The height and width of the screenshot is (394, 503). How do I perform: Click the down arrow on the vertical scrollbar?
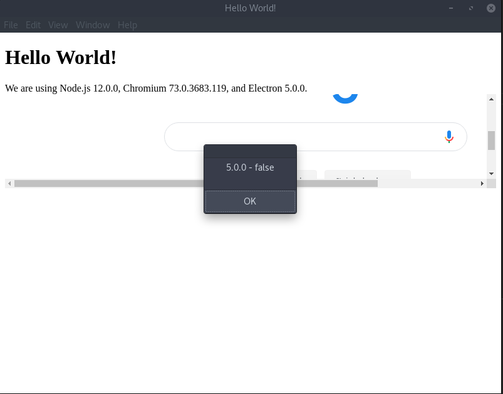tap(492, 173)
